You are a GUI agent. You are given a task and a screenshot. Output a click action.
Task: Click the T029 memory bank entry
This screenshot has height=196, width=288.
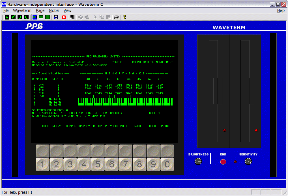160,88
